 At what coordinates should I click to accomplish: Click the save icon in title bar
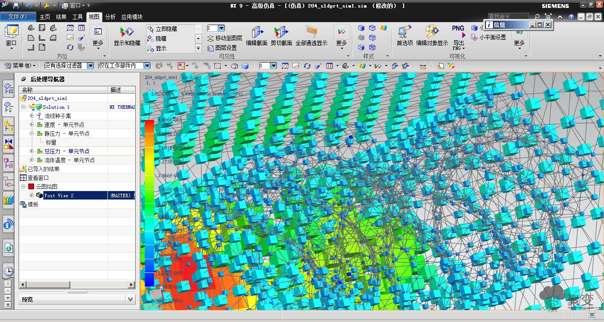point(16,6)
